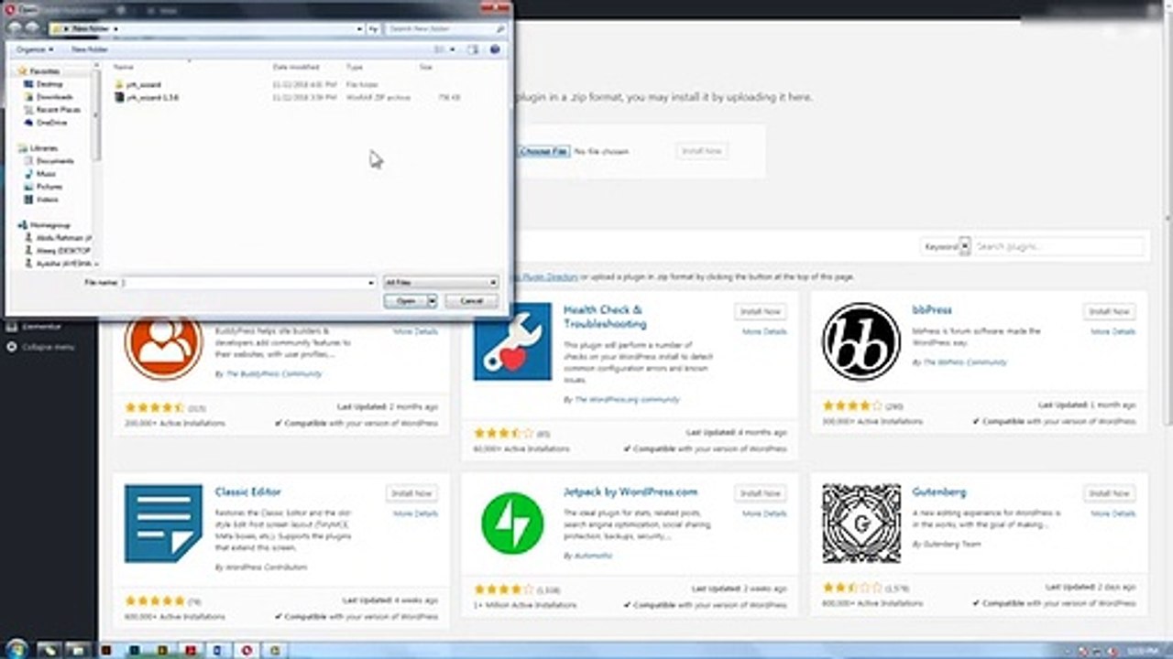The width and height of the screenshot is (1173, 659).
Task: Click the Classic Editor plugin icon
Action: pyautogui.click(x=163, y=524)
